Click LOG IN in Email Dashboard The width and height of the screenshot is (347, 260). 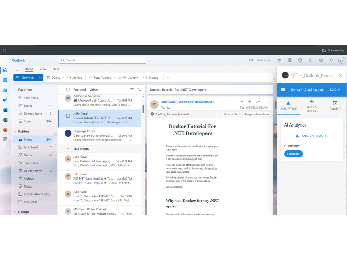pyautogui.click(x=335, y=90)
